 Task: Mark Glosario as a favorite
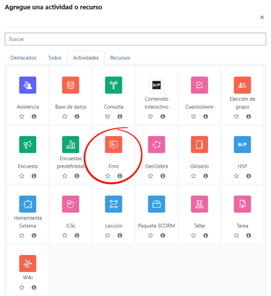coord(193,176)
